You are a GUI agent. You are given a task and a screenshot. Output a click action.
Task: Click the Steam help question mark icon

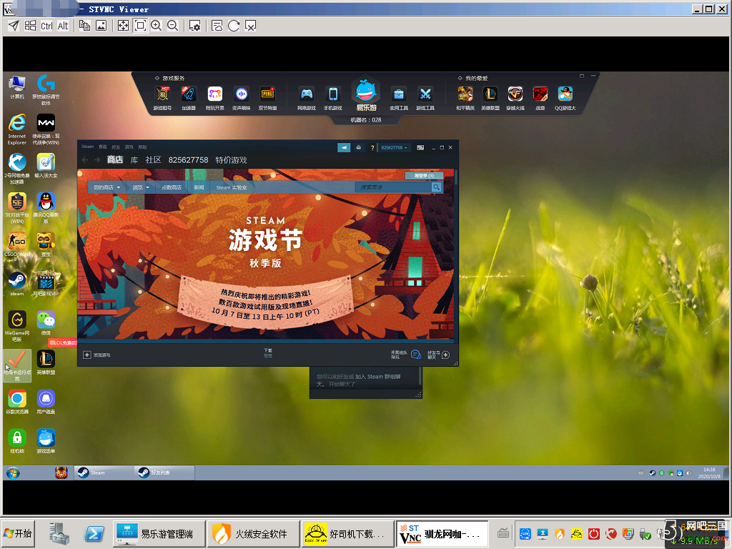372,148
